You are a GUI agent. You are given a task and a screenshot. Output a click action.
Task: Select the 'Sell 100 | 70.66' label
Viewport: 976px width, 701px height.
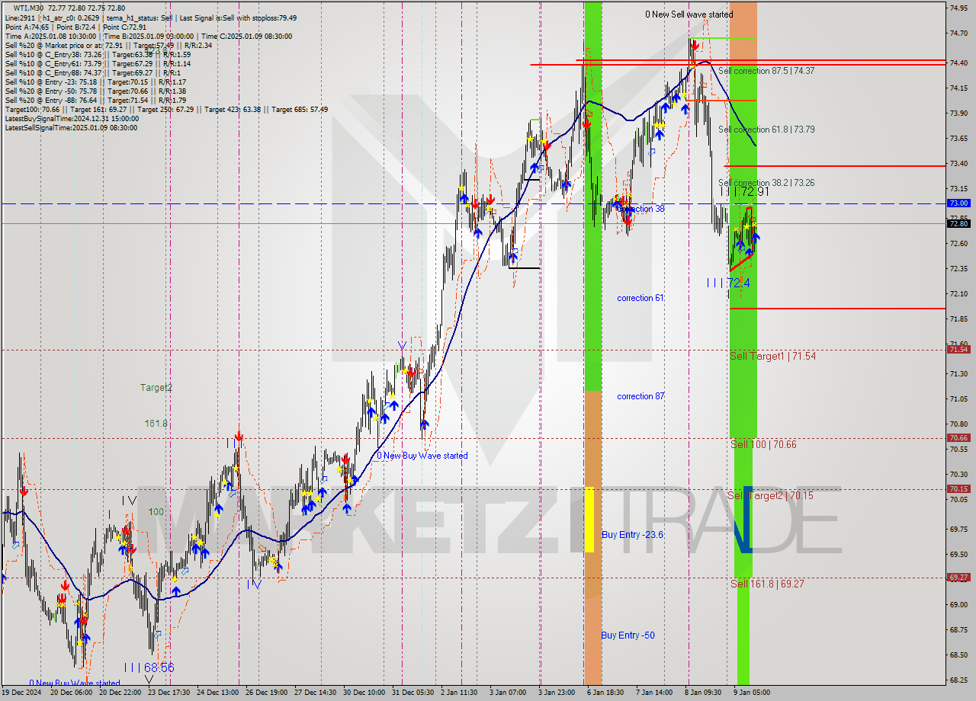[763, 444]
